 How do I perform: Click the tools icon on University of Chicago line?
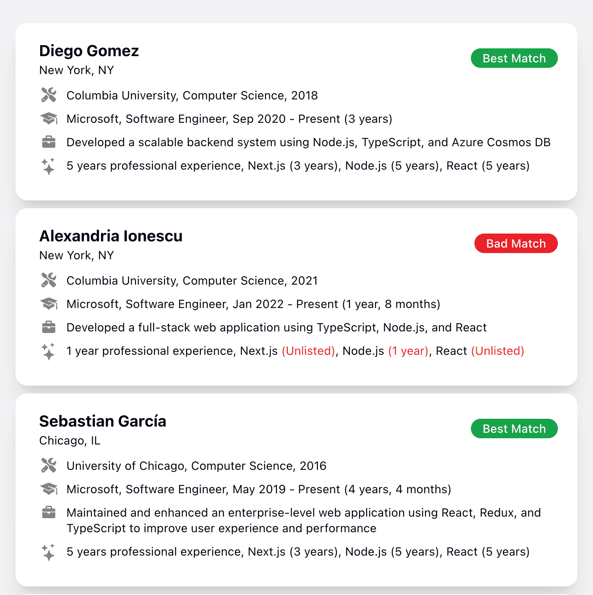(x=48, y=465)
